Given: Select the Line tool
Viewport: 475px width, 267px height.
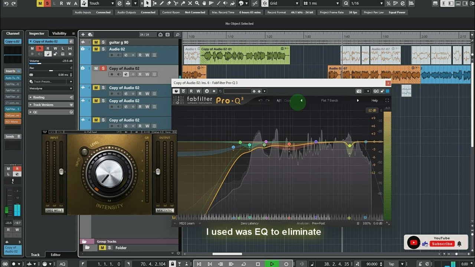Looking at the screenshot, I should [218, 3].
